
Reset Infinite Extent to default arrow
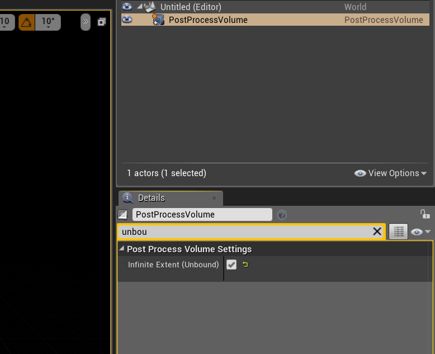(245, 265)
